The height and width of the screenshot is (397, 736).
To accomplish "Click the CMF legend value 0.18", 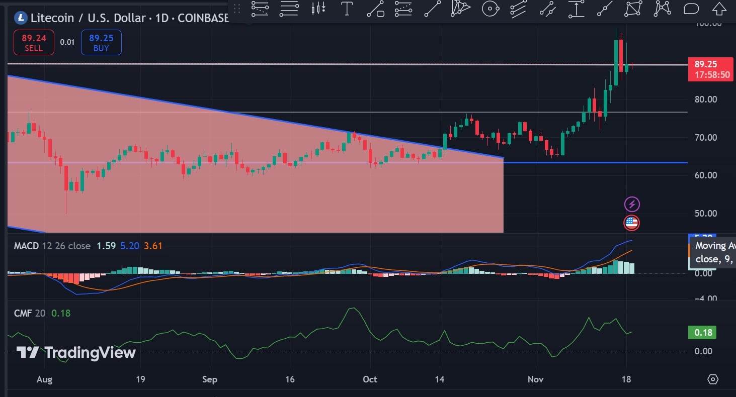I will pos(61,313).
